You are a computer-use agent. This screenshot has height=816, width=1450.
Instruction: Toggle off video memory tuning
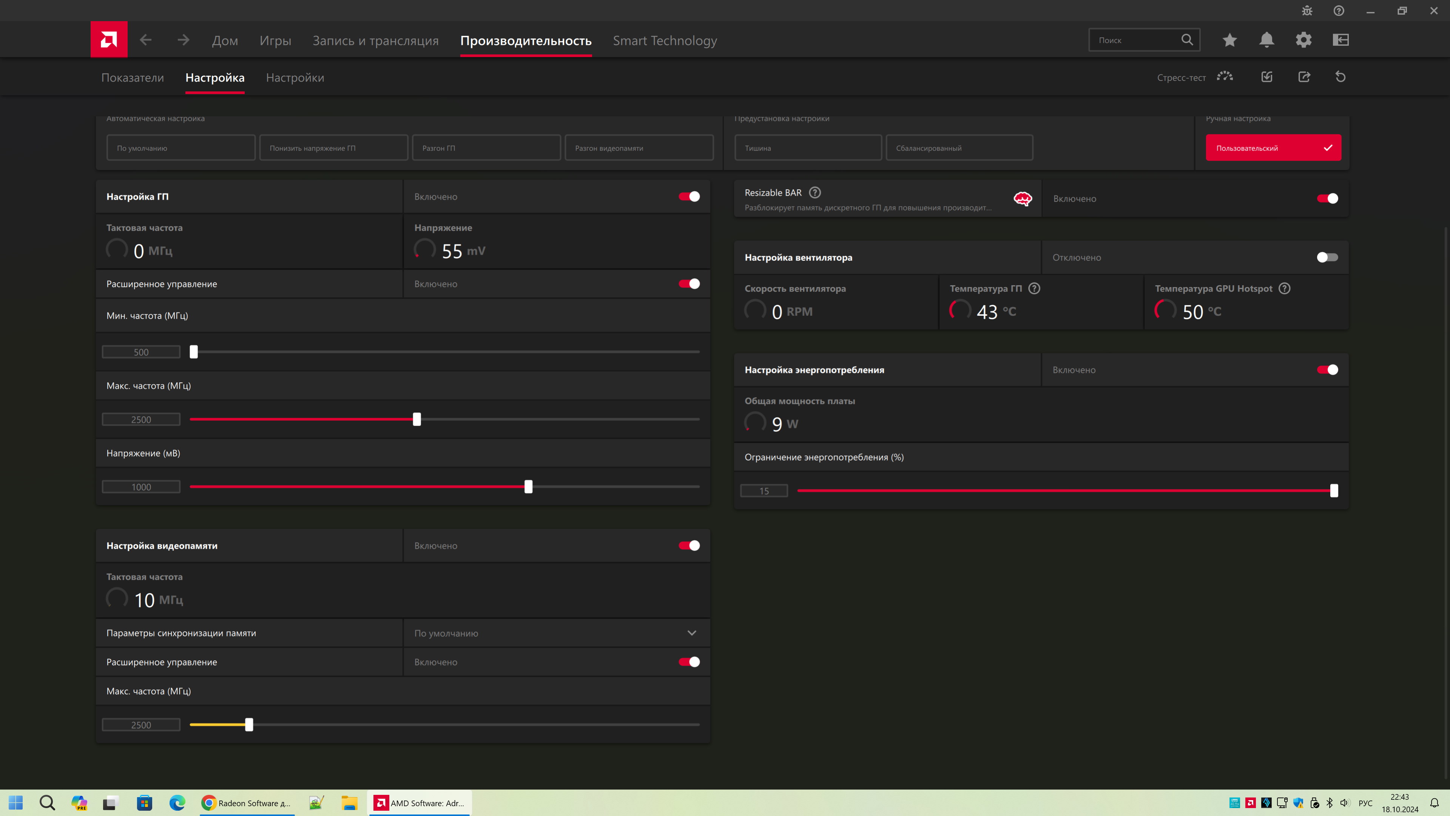689,545
